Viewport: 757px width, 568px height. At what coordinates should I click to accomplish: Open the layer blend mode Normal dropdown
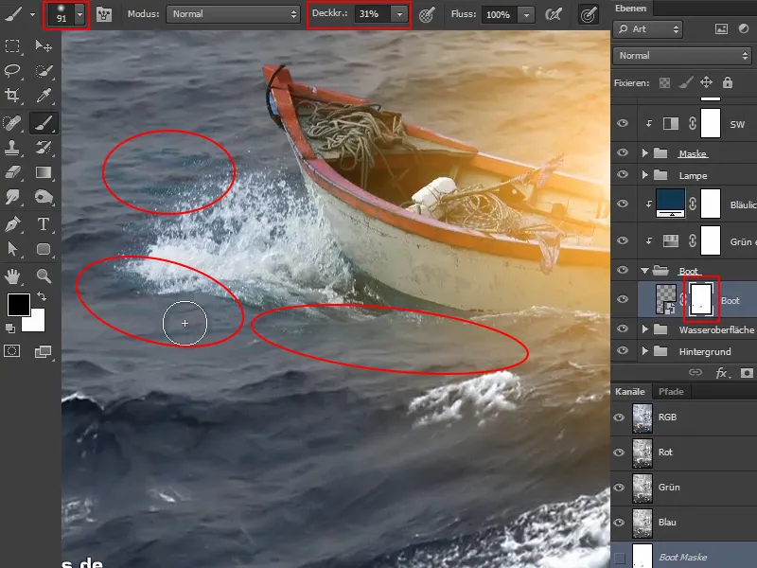click(x=681, y=56)
